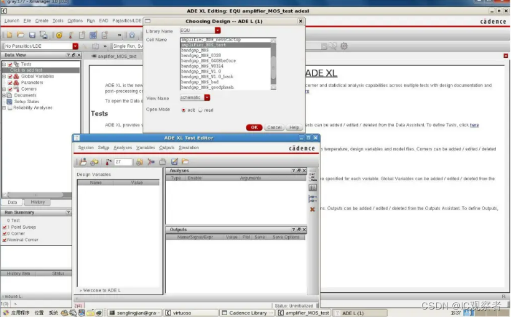This screenshot has width=511, height=317.
Task: Click the save-with-monitor icon in ADE XL toolbar
Action: [x=44, y=35]
